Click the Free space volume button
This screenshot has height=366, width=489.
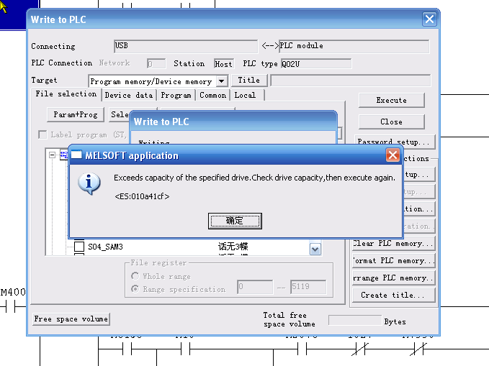click(x=71, y=319)
